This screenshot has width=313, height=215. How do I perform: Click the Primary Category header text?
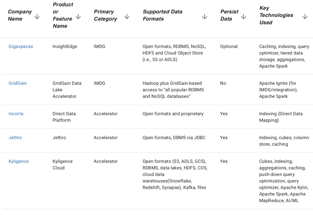(x=105, y=15)
